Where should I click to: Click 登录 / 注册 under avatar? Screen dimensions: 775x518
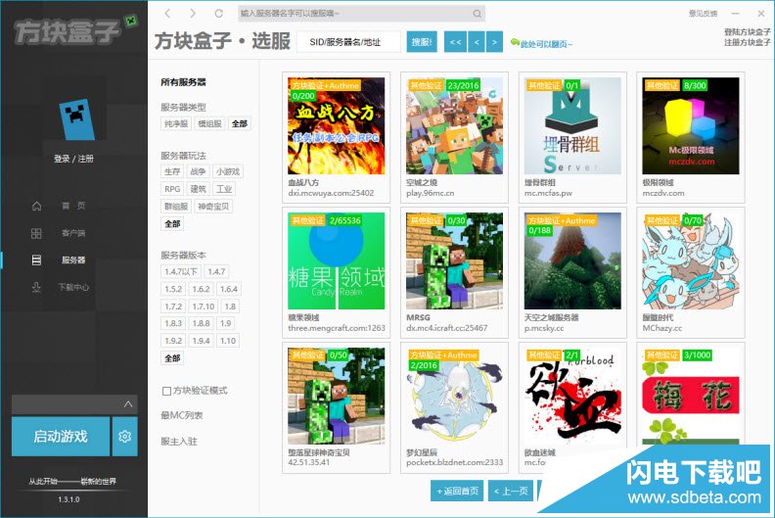click(73, 159)
